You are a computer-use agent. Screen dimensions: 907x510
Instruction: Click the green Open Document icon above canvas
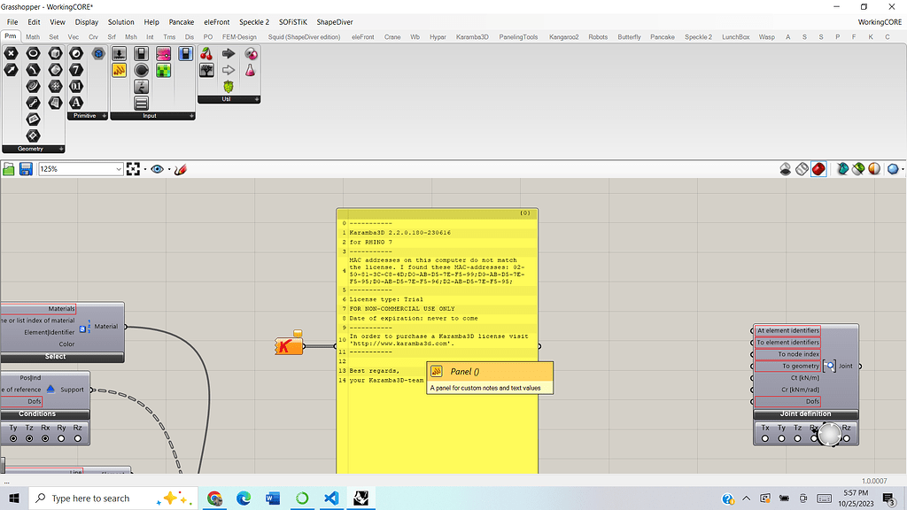pyautogui.click(x=9, y=168)
